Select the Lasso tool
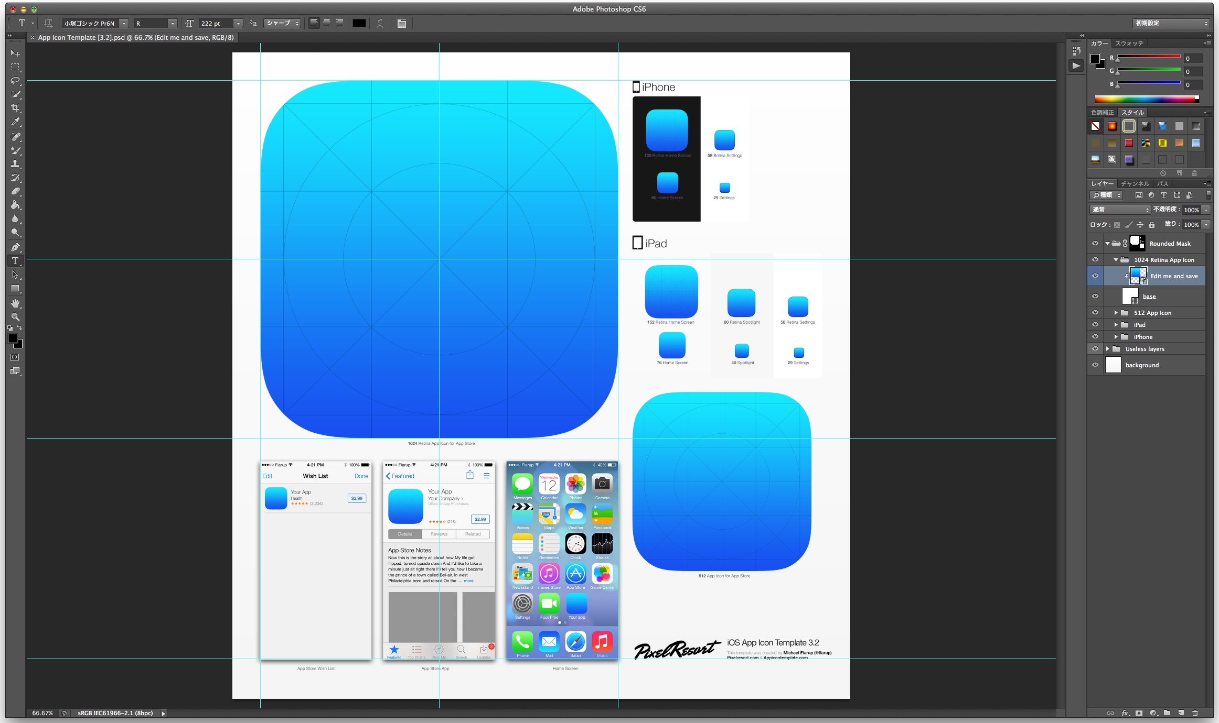Image resolution: width=1219 pixels, height=723 pixels. [15, 81]
